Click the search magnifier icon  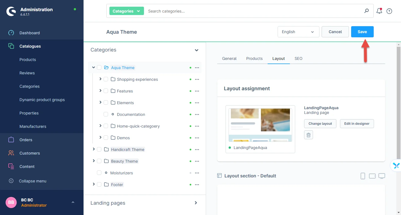366,11
